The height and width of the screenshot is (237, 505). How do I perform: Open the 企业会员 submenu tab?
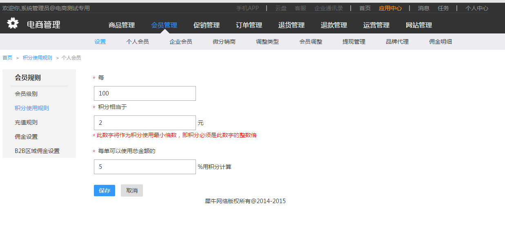point(181,42)
